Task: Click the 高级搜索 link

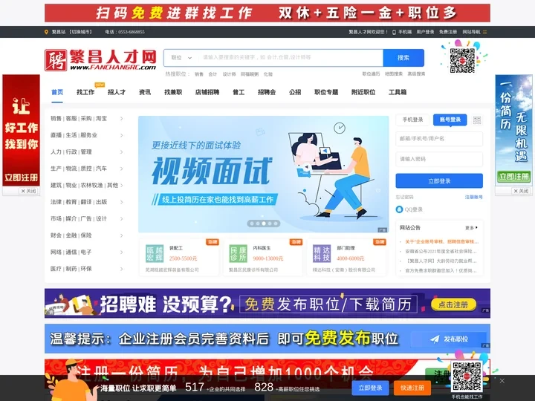Action: coord(416,74)
